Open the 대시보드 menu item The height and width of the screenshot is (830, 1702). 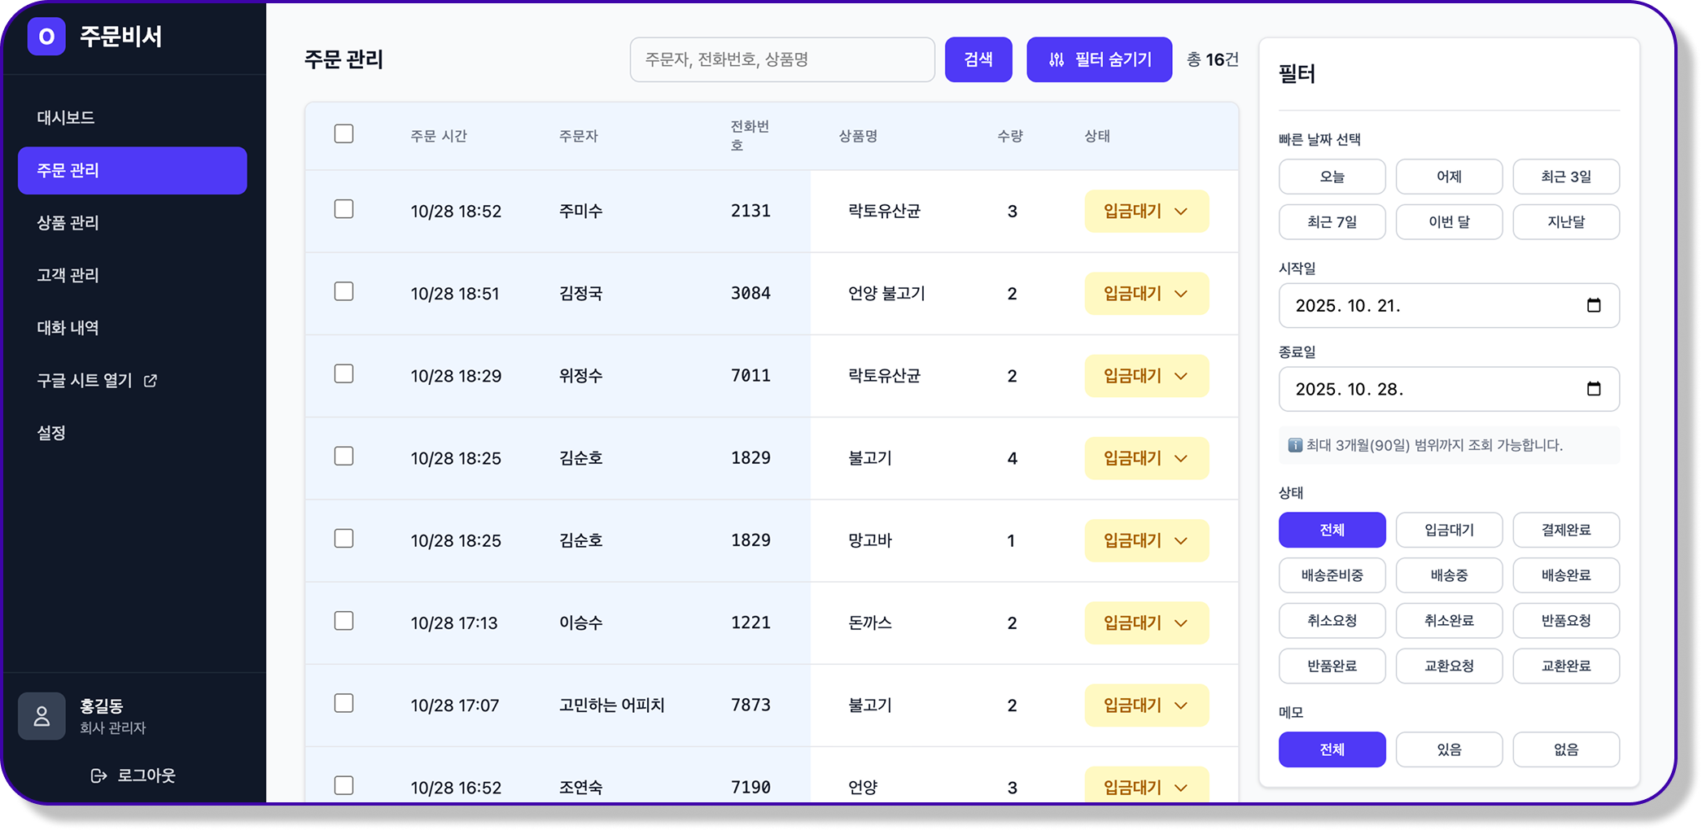[66, 118]
